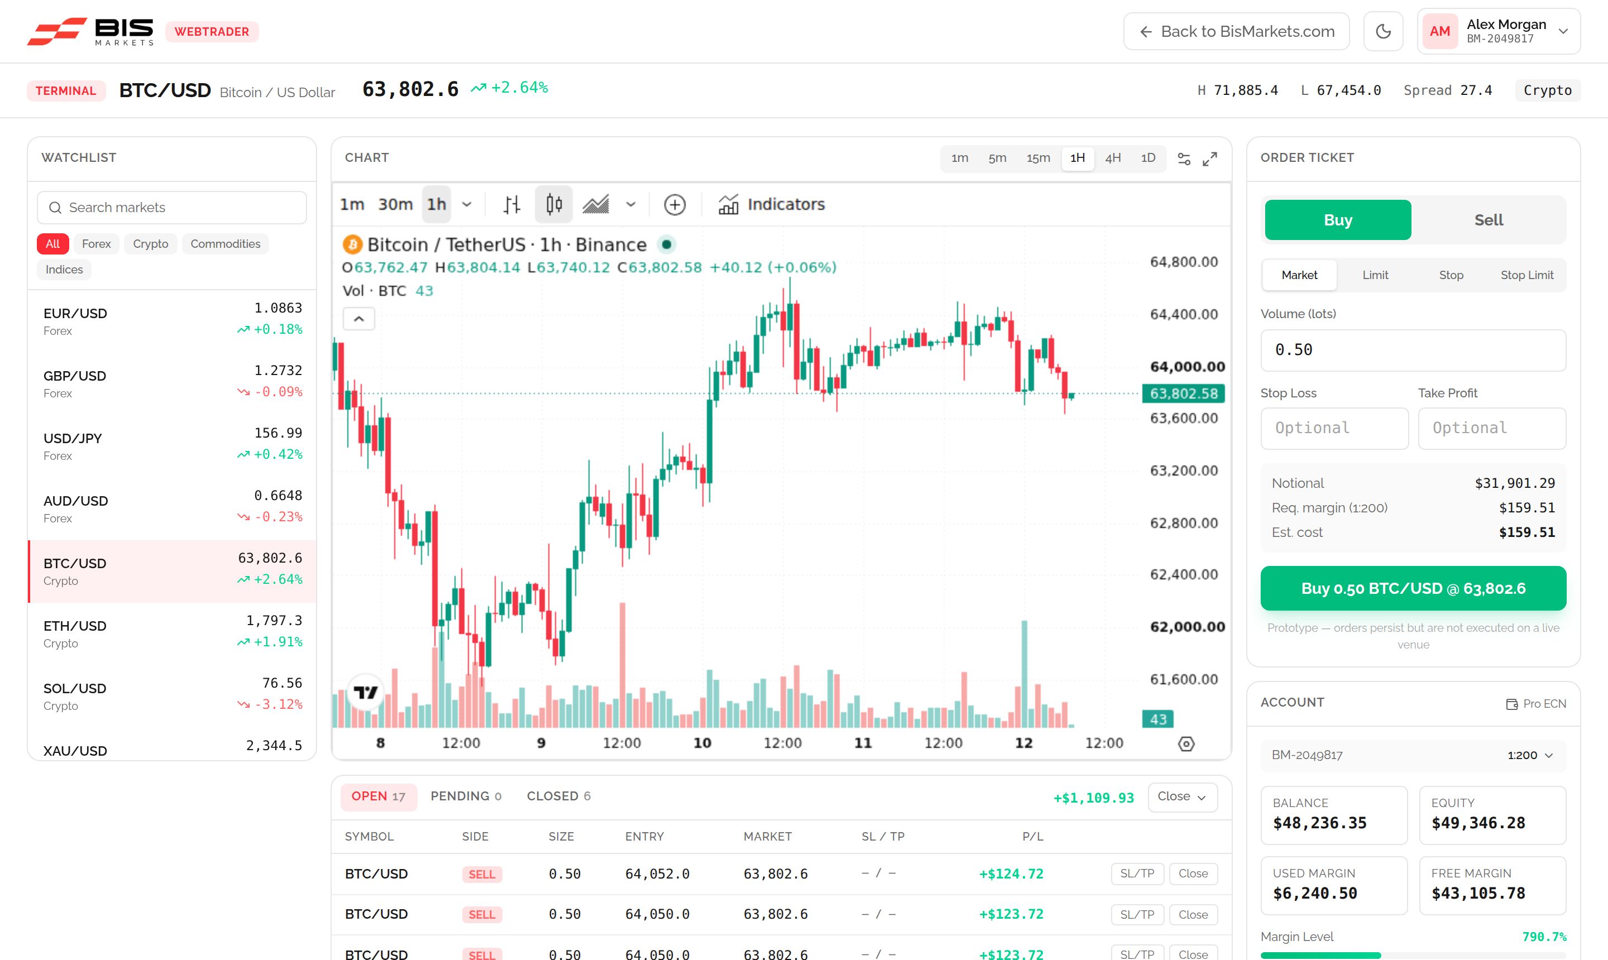Click the Margin Level progress bar
The width and height of the screenshot is (1608, 960).
(x=1413, y=955)
